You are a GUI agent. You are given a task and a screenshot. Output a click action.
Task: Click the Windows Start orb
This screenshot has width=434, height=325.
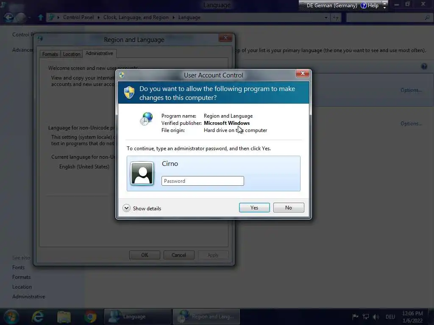pyautogui.click(x=11, y=317)
